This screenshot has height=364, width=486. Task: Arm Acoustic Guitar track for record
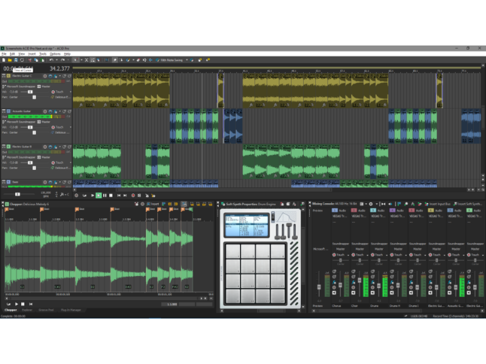[x=45, y=111]
